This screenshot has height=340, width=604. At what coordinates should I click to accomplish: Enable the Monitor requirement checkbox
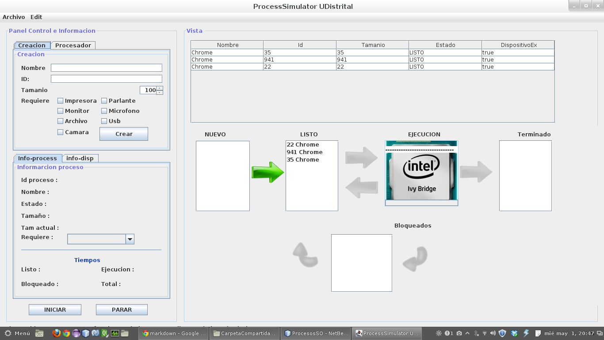pyautogui.click(x=61, y=111)
